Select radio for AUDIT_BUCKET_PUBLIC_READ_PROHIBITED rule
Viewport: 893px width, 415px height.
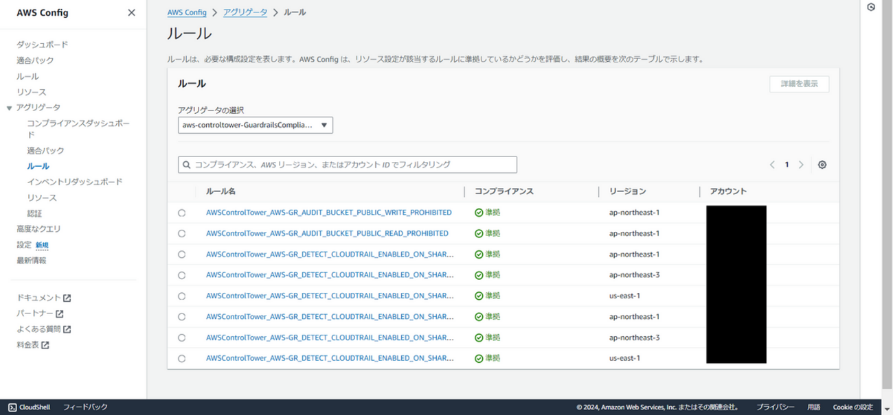coord(181,233)
